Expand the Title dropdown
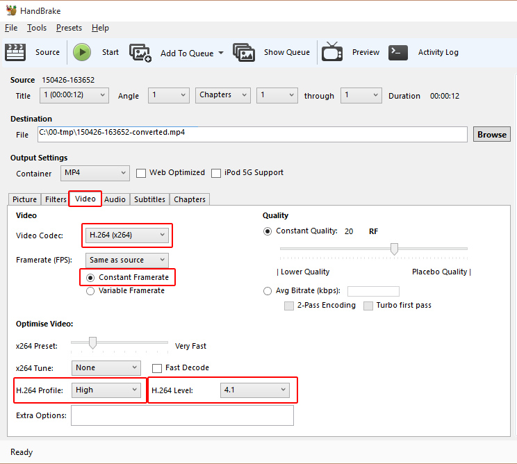Image resolution: width=517 pixels, height=464 pixels. [x=74, y=95]
